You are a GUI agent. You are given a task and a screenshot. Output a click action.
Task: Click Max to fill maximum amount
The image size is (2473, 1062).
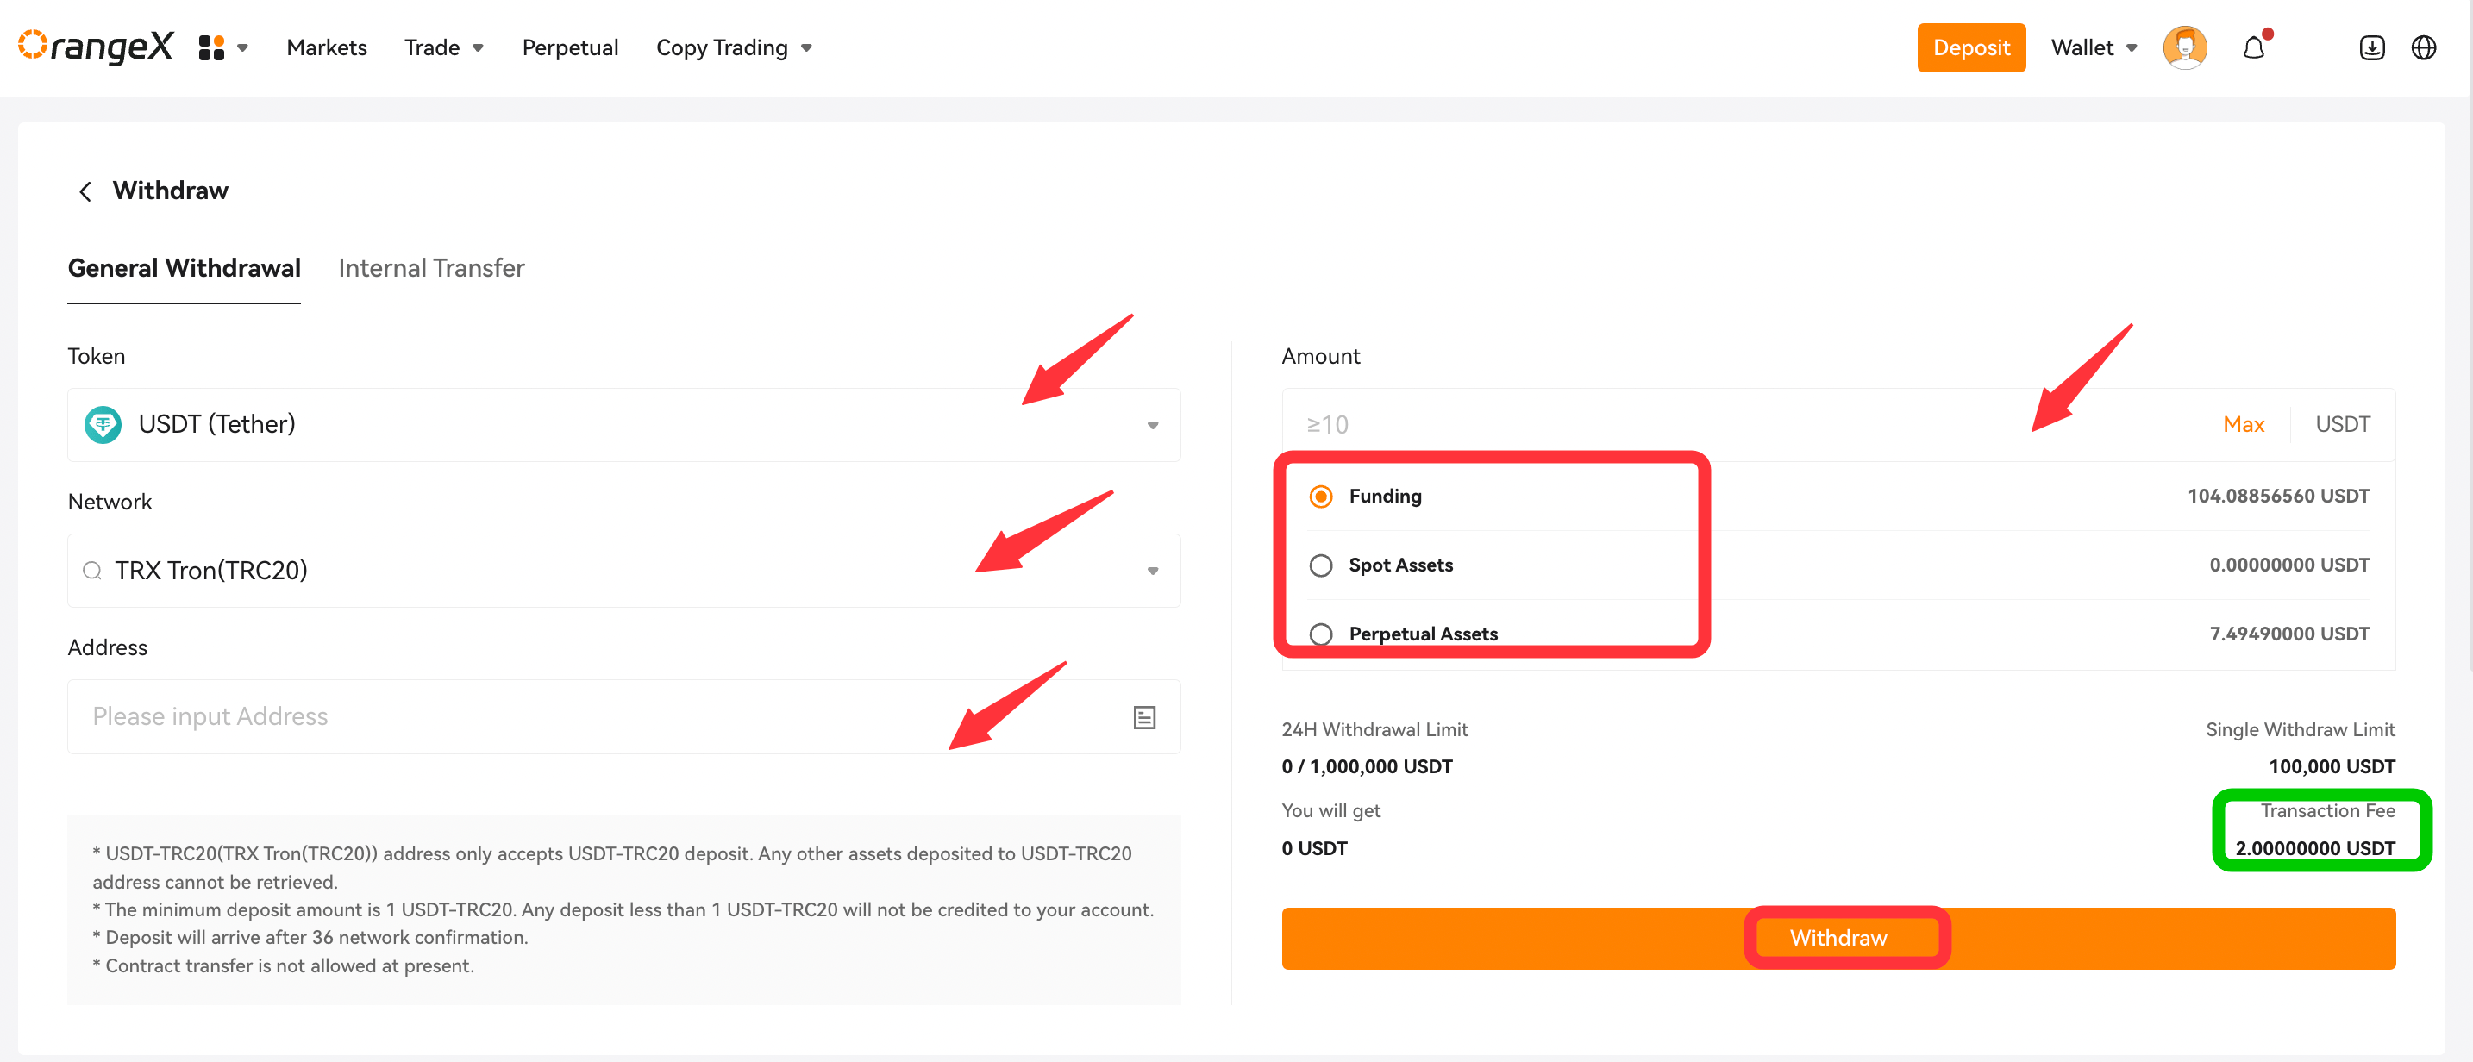(2244, 423)
